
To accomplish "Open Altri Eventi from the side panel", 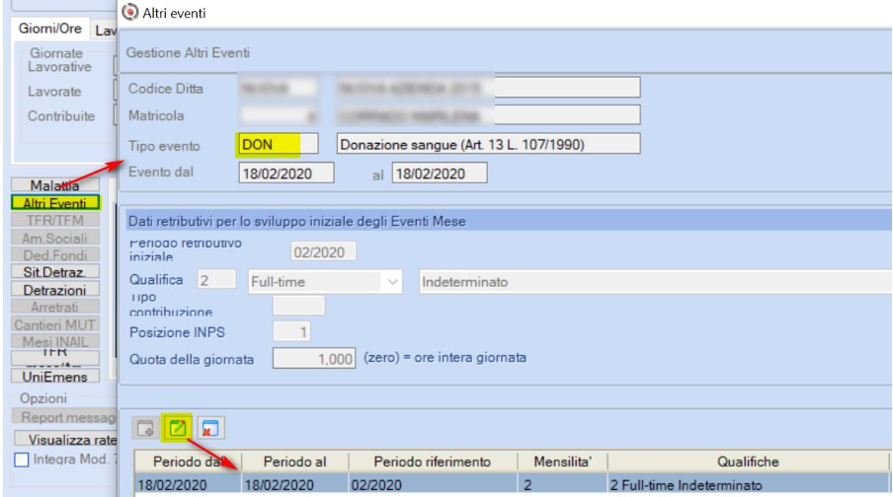I will [x=55, y=202].
